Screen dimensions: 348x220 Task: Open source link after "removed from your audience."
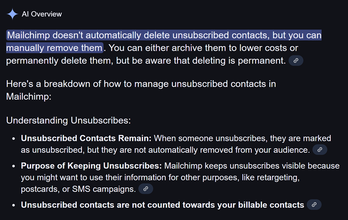[320, 150]
